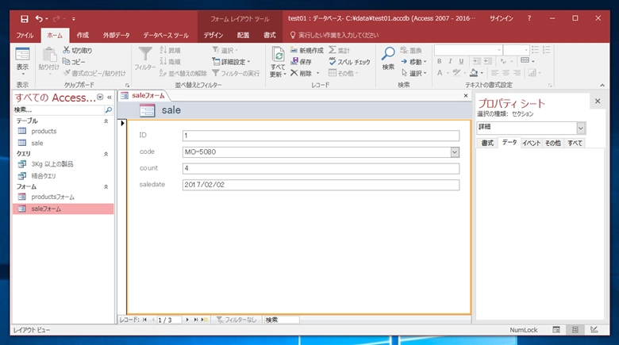Viewport: 619px width, 345px height.
Task: Open the 作成 ribbon tab
Action: tap(83, 35)
